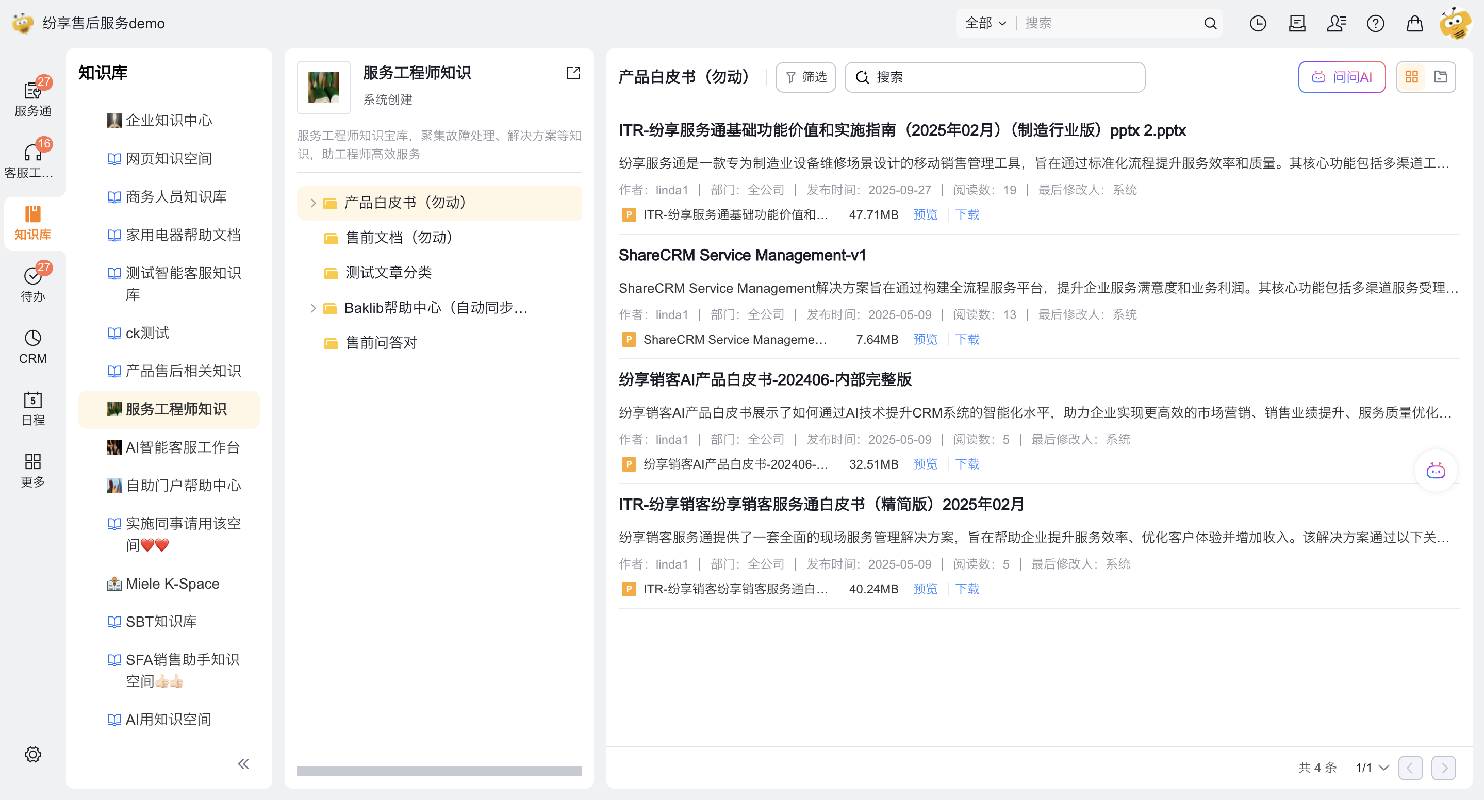This screenshot has width=1484, height=800.
Task: Select AI智能客服工作台 knowledge space
Action: 182,447
